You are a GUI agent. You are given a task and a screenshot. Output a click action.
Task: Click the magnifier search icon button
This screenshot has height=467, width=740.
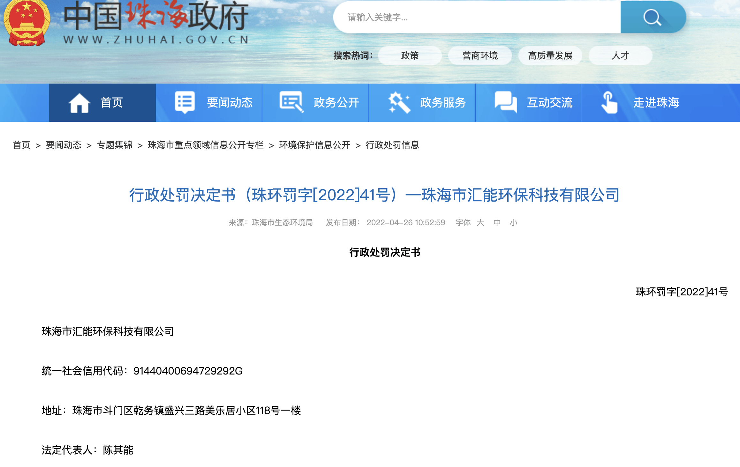click(652, 17)
